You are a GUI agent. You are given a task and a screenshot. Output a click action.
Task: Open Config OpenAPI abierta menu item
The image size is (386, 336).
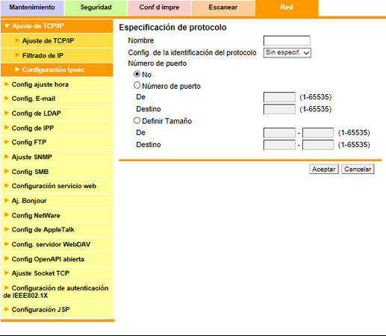coord(57,259)
